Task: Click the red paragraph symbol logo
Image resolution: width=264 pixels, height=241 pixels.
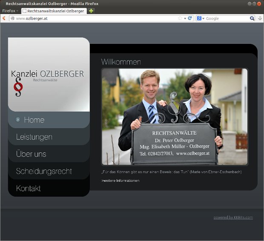Action: tap(18, 87)
